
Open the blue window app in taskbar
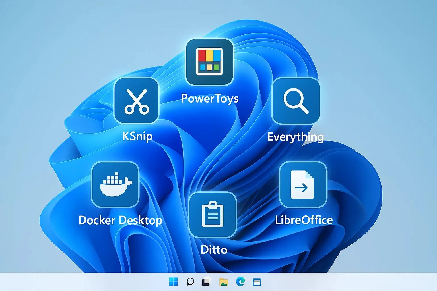point(257,282)
